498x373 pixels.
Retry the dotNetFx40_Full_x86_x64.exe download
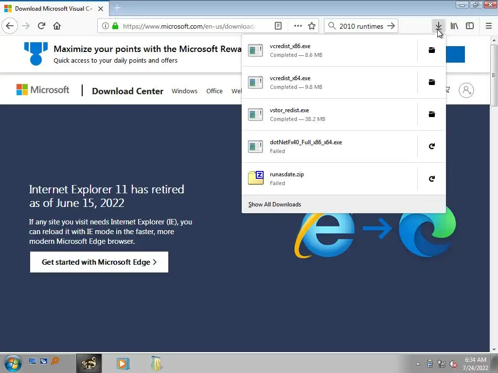coord(432,146)
